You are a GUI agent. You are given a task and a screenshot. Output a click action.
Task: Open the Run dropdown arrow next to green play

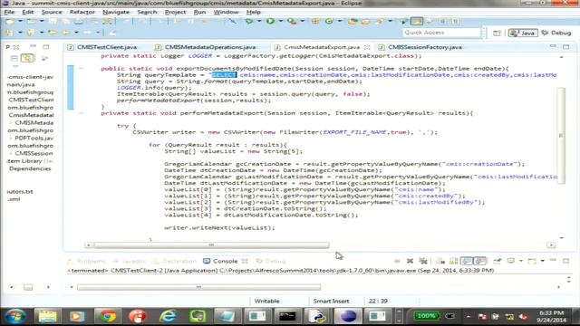click(280, 21)
